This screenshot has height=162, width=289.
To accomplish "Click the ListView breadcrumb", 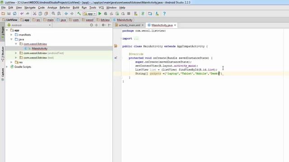I will pyautogui.click(x=10, y=20).
